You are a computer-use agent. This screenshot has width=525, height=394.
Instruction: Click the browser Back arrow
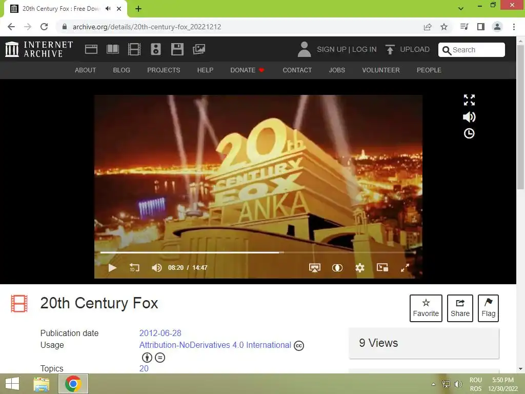tap(11, 27)
